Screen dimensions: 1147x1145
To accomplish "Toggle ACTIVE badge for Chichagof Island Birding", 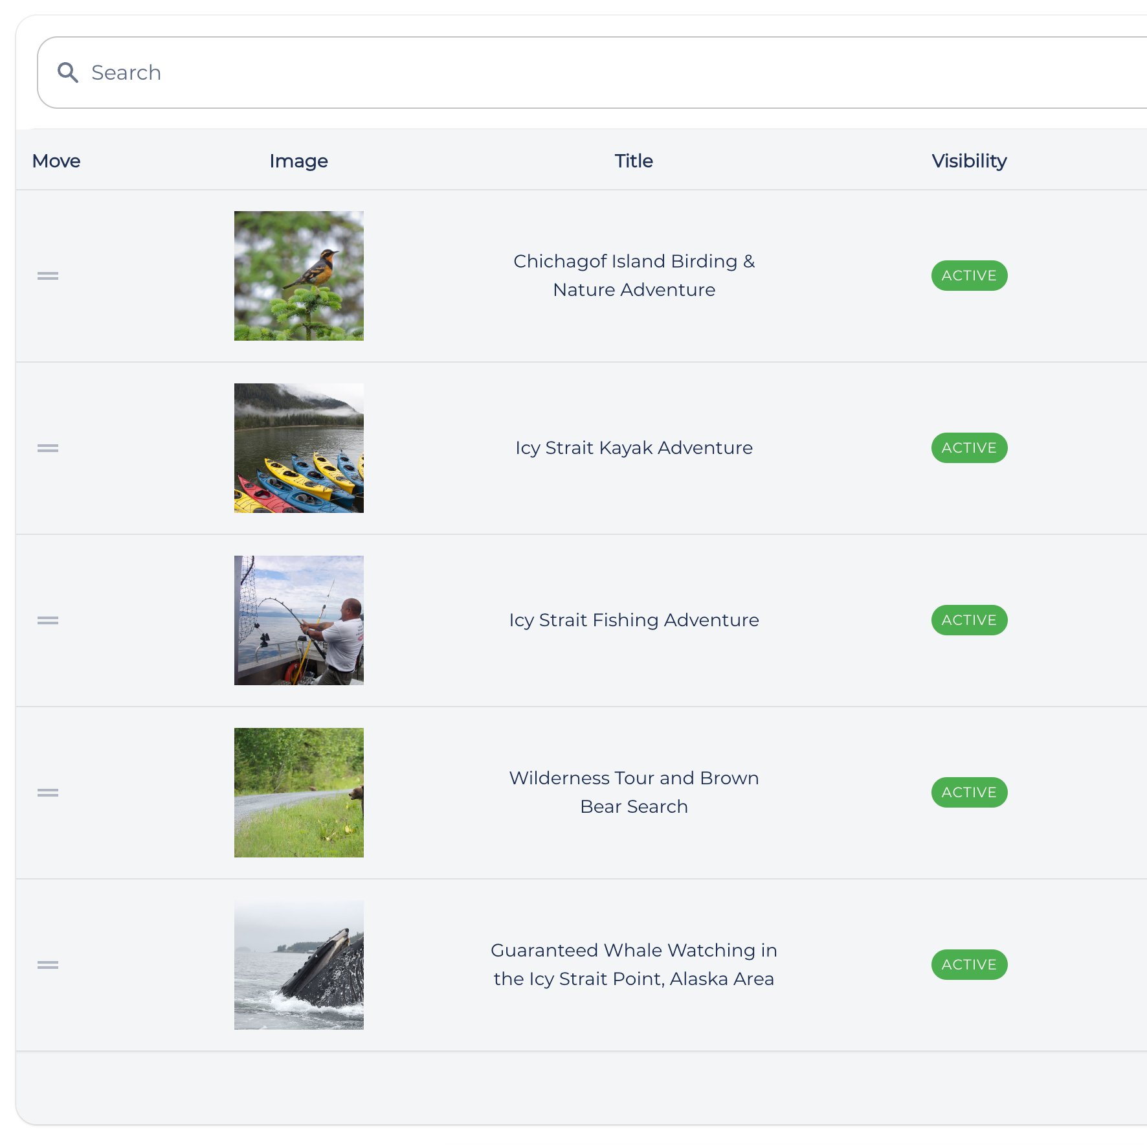I will (x=969, y=276).
